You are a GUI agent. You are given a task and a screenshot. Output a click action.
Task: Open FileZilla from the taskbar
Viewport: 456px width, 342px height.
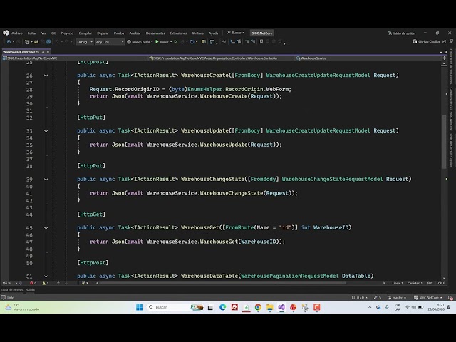coord(234,307)
